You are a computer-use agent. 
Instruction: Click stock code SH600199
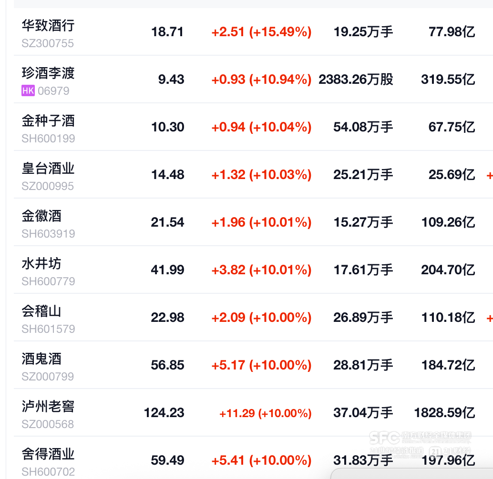48,139
